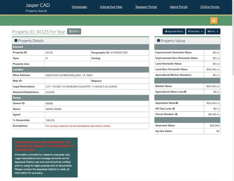Click the Jasper CAD site title
Screen dimensions: 234x181
[x=38, y=5]
